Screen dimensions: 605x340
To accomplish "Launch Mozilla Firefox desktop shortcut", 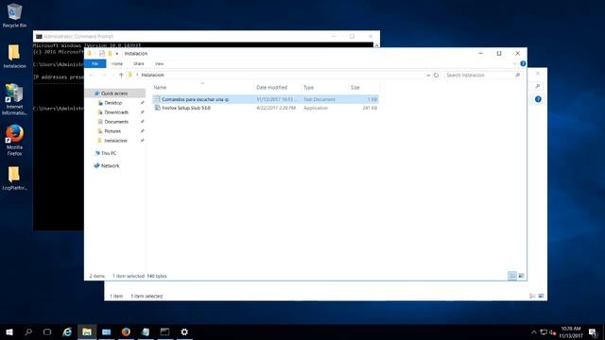I will (14, 141).
